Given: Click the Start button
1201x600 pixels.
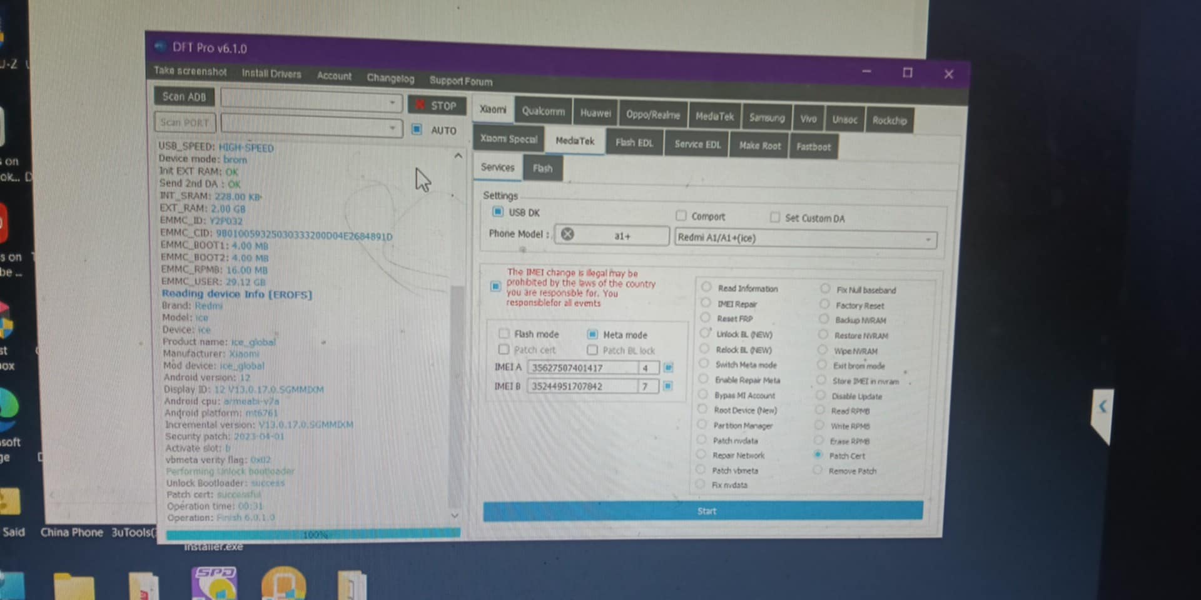Looking at the screenshot, I should (x=703, y=511).
